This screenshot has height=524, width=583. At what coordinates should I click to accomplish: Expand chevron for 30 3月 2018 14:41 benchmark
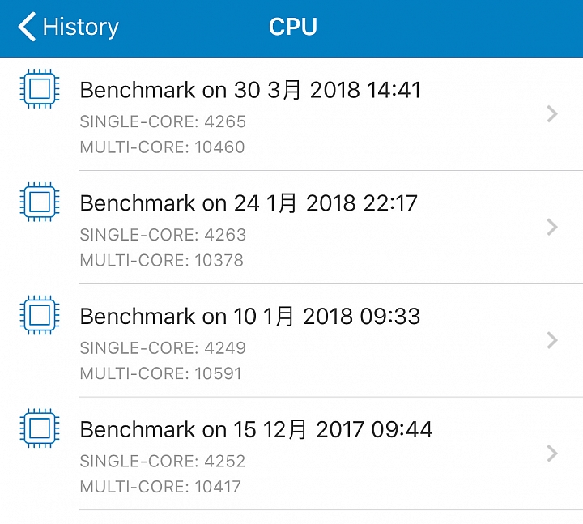tap(552, 114)
